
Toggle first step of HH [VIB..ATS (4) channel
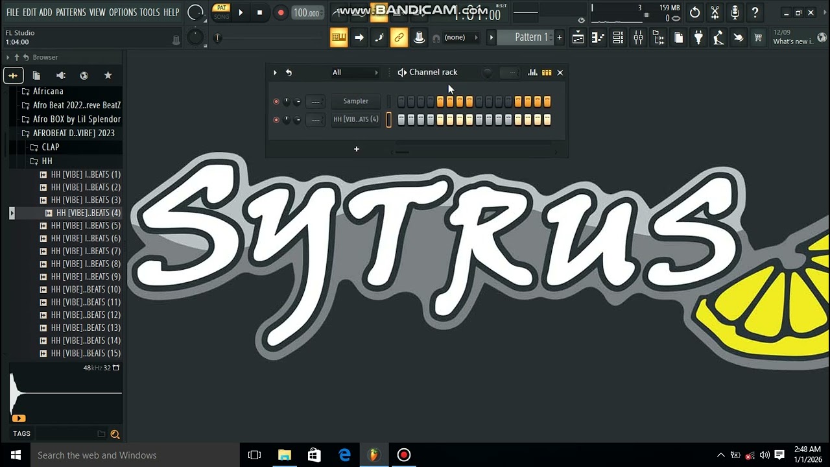(x=401, y=119)
